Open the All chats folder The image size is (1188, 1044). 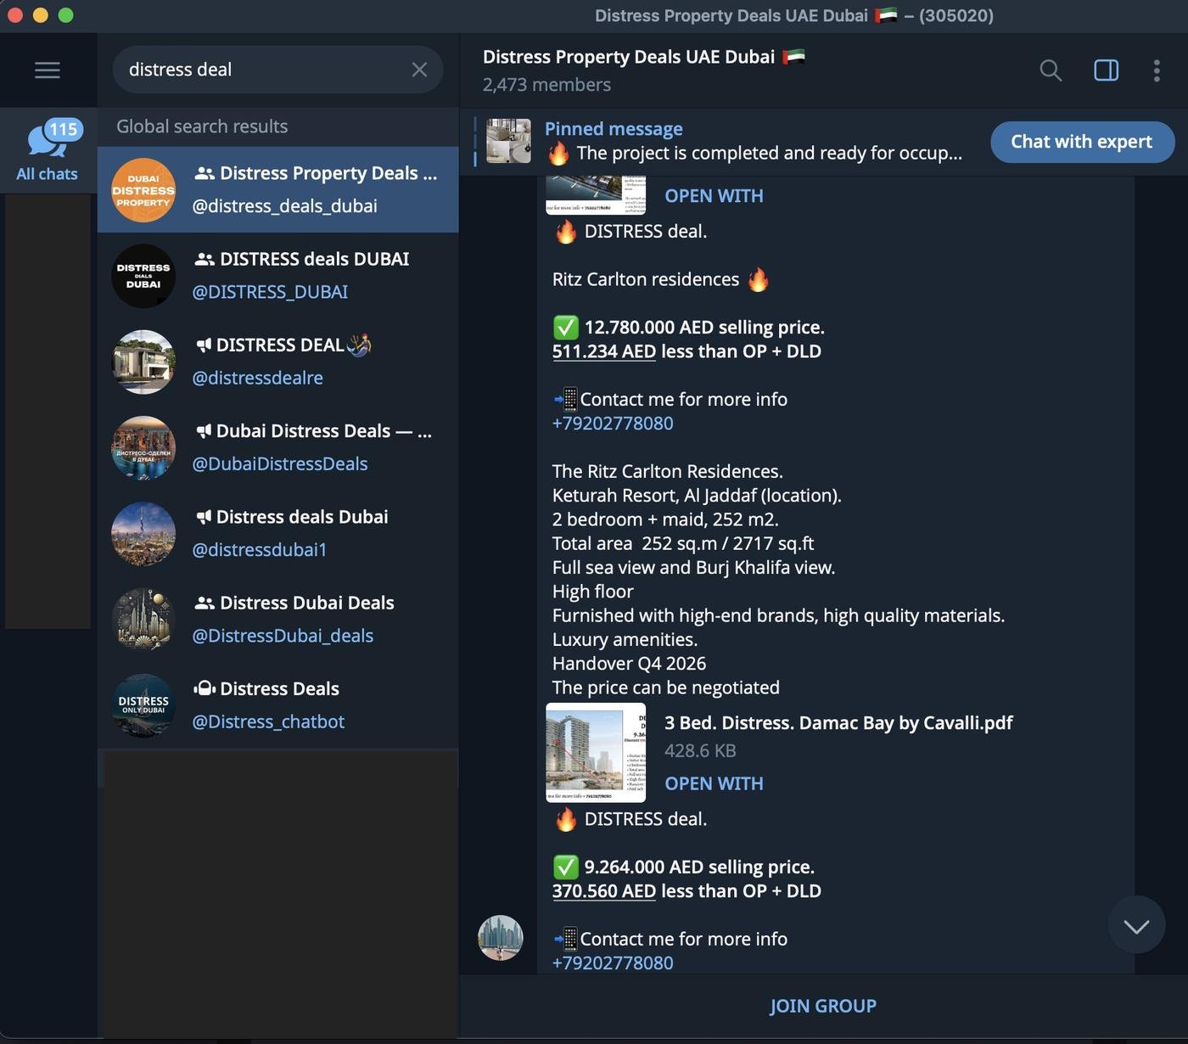48,151
